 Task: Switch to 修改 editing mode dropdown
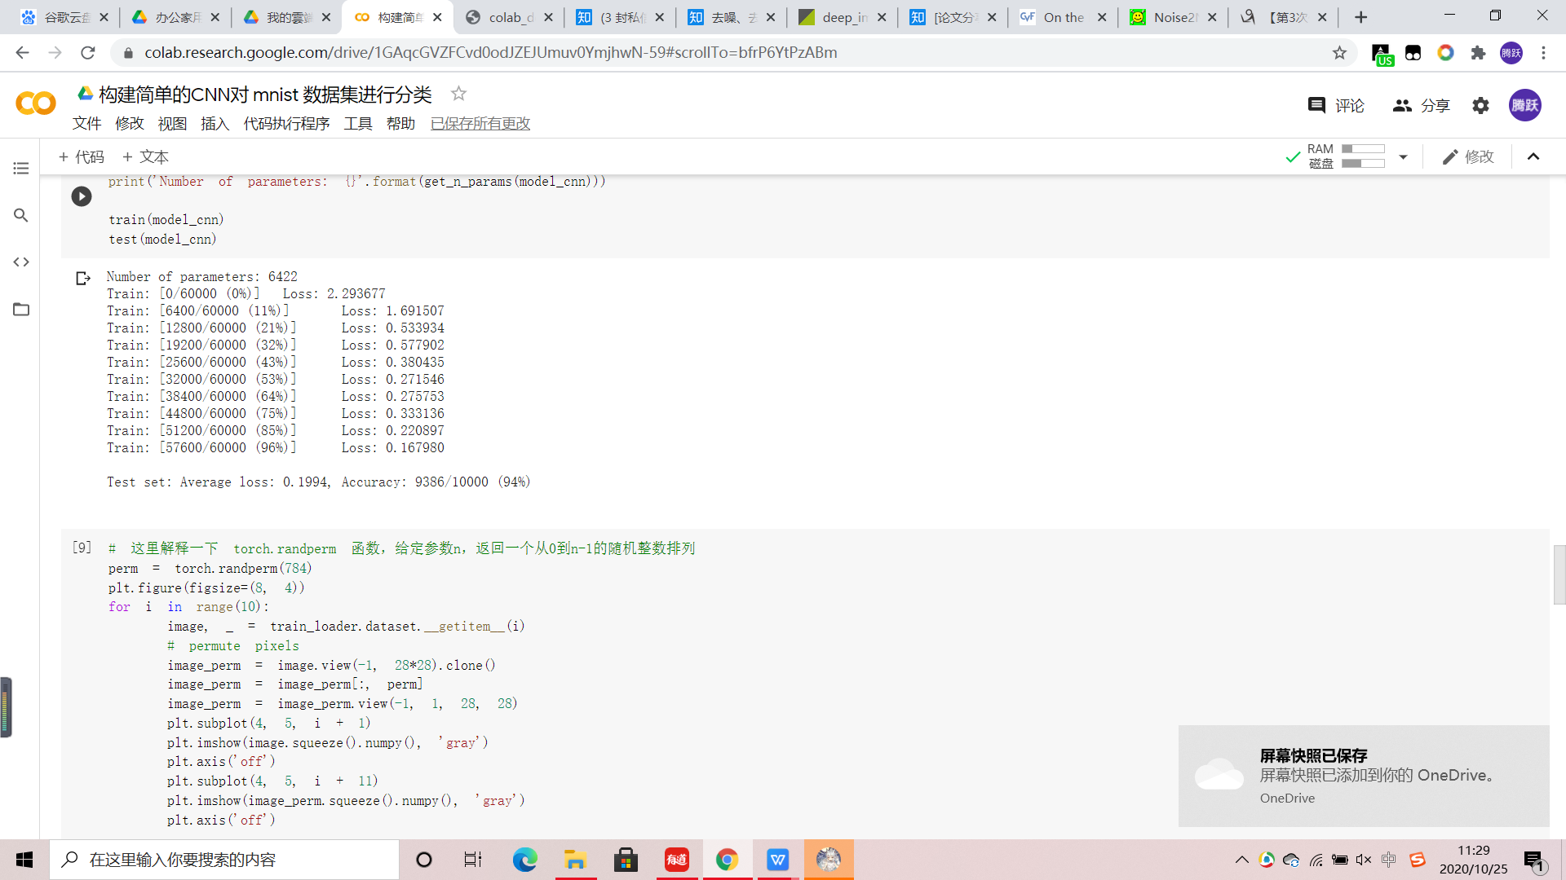1468,156
